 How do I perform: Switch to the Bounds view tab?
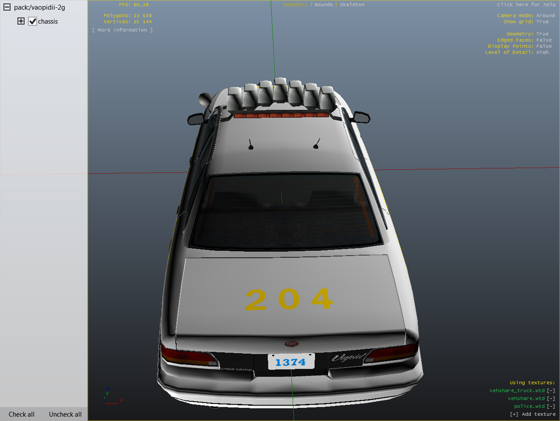323,4
